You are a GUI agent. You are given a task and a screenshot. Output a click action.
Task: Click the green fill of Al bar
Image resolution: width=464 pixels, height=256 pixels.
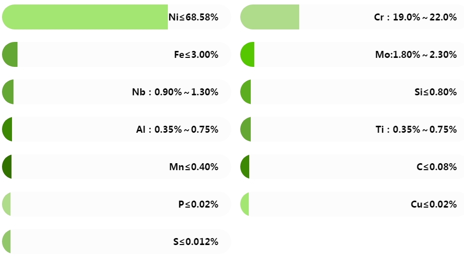click(x=7, y=129)
